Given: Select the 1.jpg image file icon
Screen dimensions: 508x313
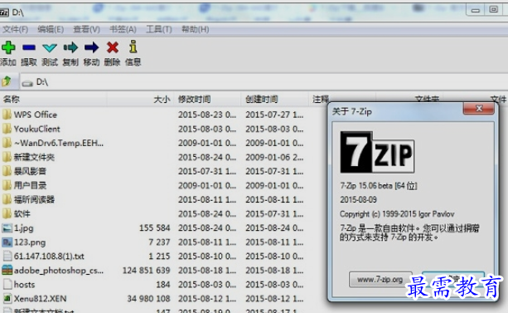Looking at the screenshot, I should coord(7,228).
